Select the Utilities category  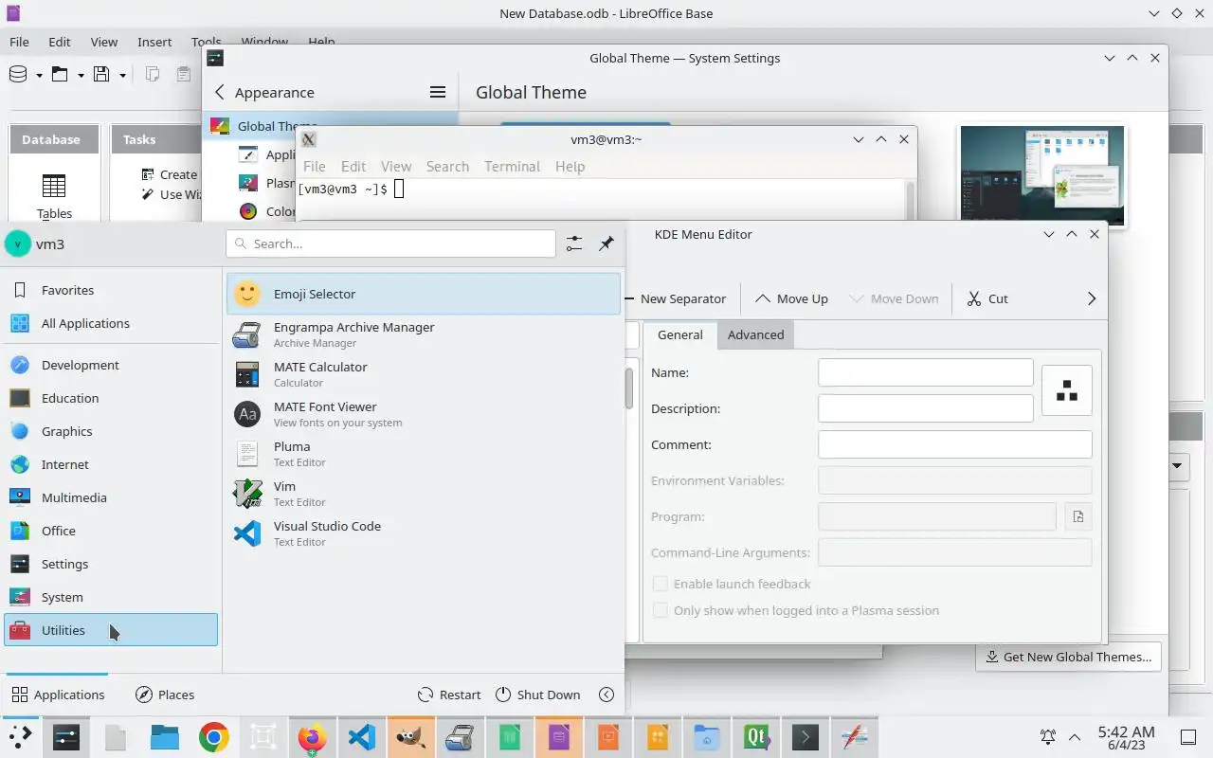point(111,630)
